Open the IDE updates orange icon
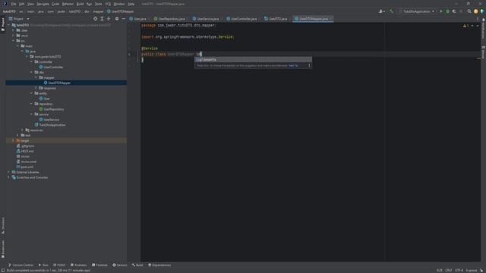The width and height of the screenshot is (486, 273). tap(476, 11)
